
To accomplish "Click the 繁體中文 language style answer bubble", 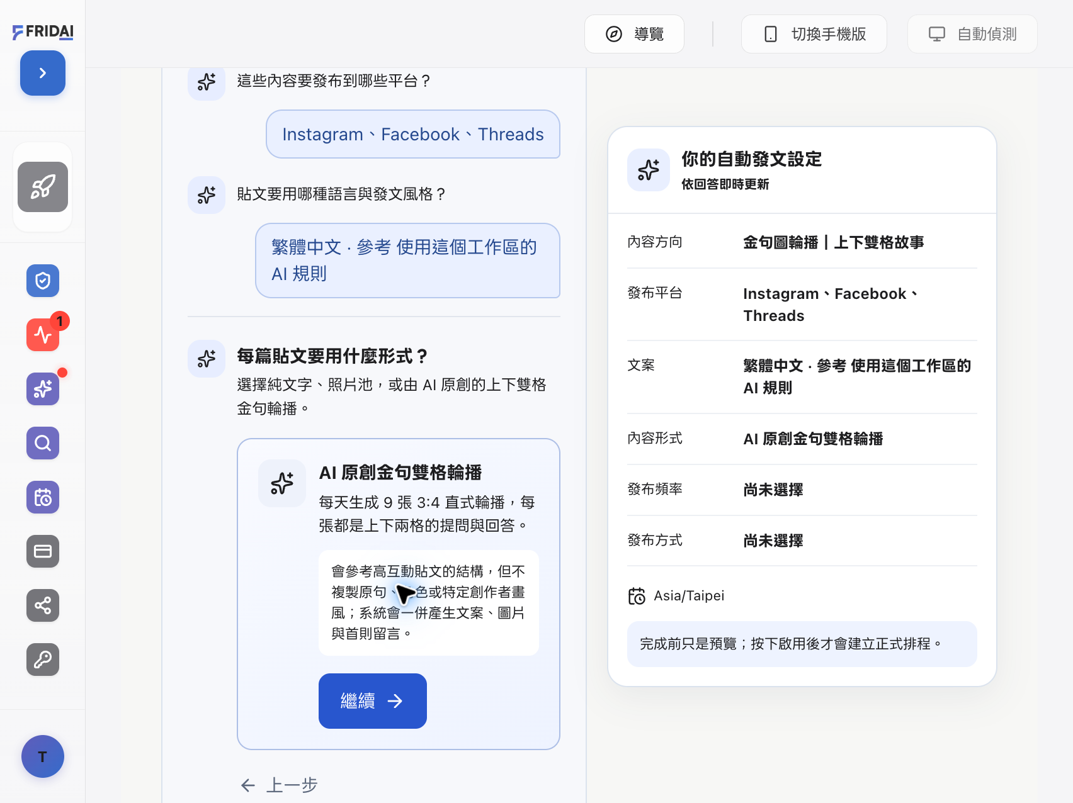I will 407,261.
